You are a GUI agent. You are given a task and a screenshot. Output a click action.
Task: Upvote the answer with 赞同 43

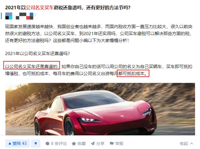click(17, 143)
